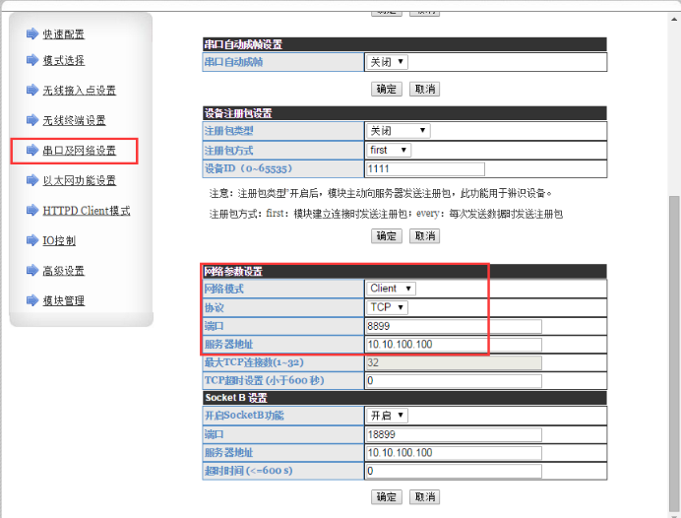Open the 协议 TCP dropdown
The width and height of the screenshot is (681, 518).
coord(387,307)
